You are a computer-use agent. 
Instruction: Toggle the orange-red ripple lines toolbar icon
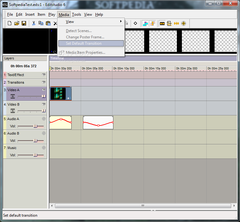(x=153, y=24)
